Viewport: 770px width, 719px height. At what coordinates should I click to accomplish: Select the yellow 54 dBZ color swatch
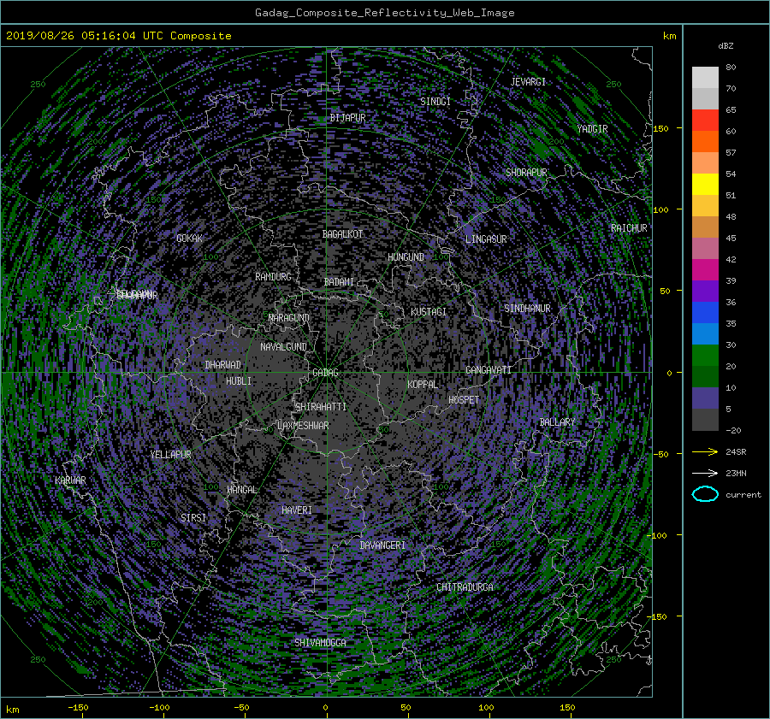point(705,184)
